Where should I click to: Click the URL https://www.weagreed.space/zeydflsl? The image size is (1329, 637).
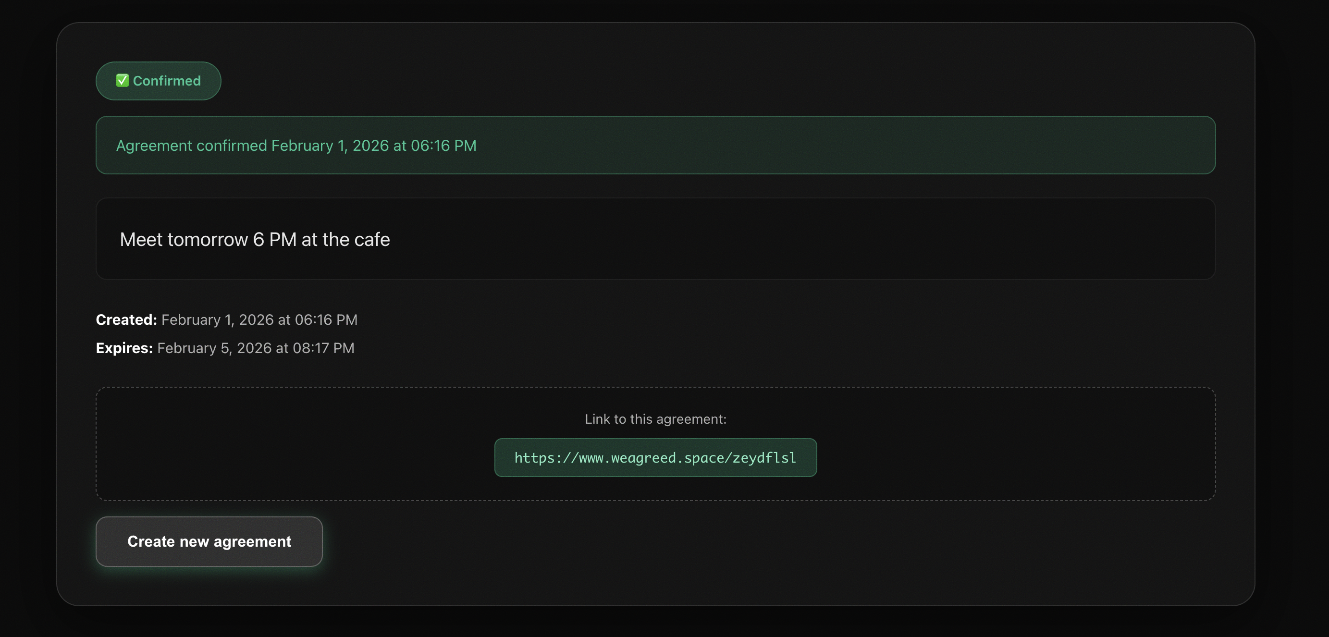pos(655,457)
